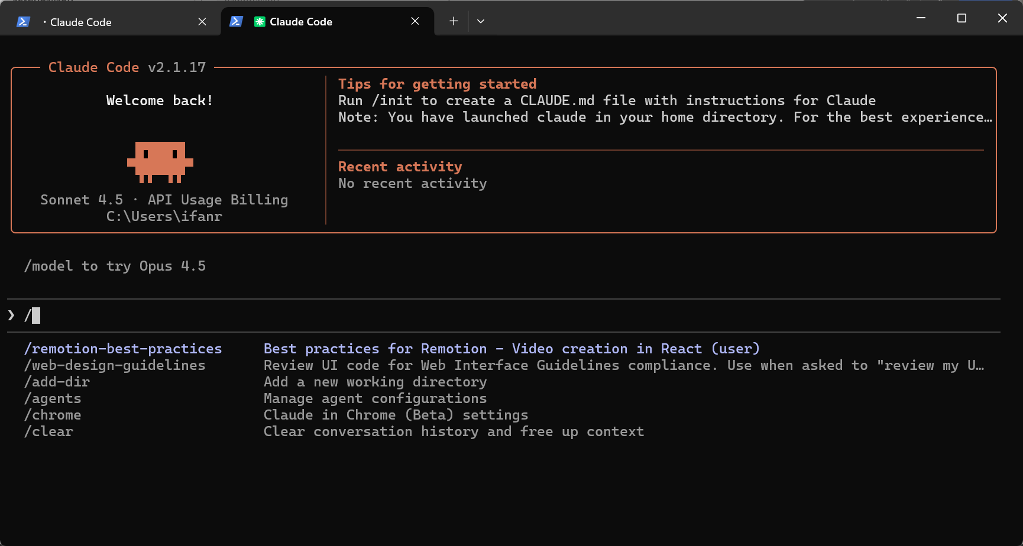The width and height of the screenshot is (1023, 546).
Task: Select the /clear command suggestion
Action: [48, 431]
